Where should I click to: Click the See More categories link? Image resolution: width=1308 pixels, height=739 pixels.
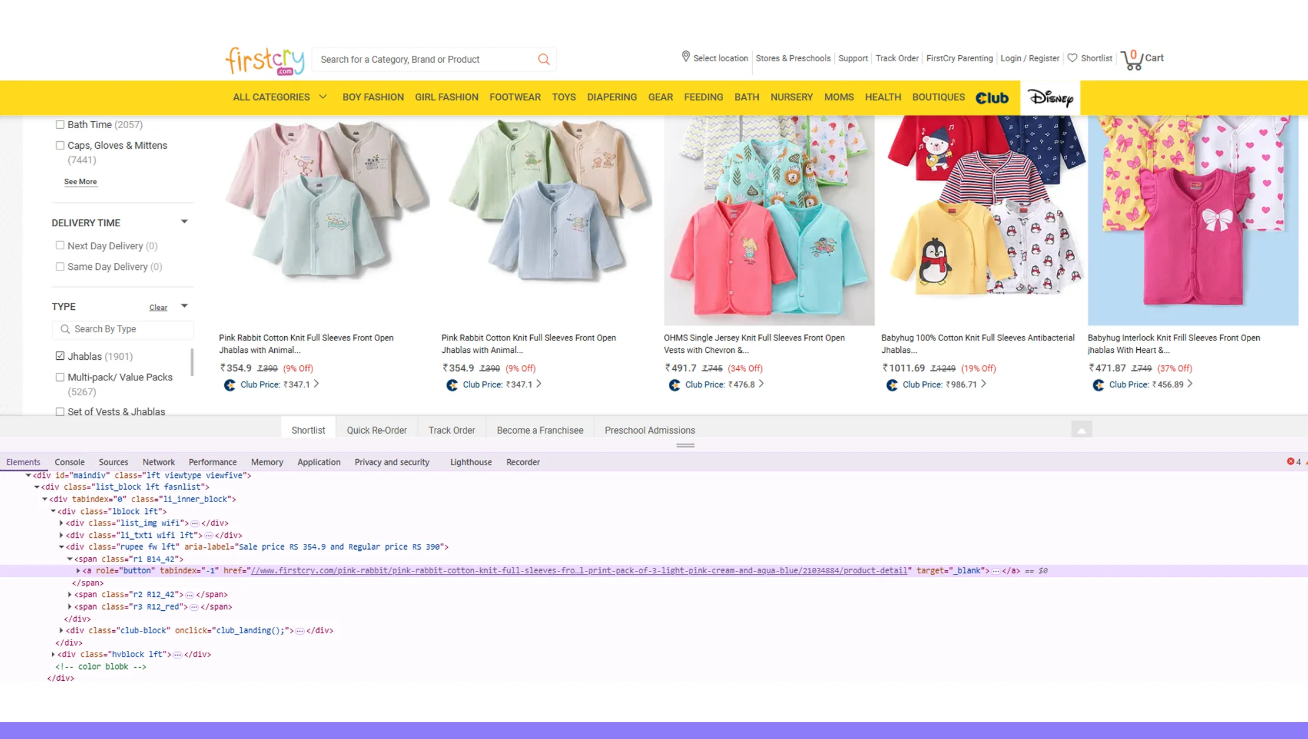click(x=81, y=182)
